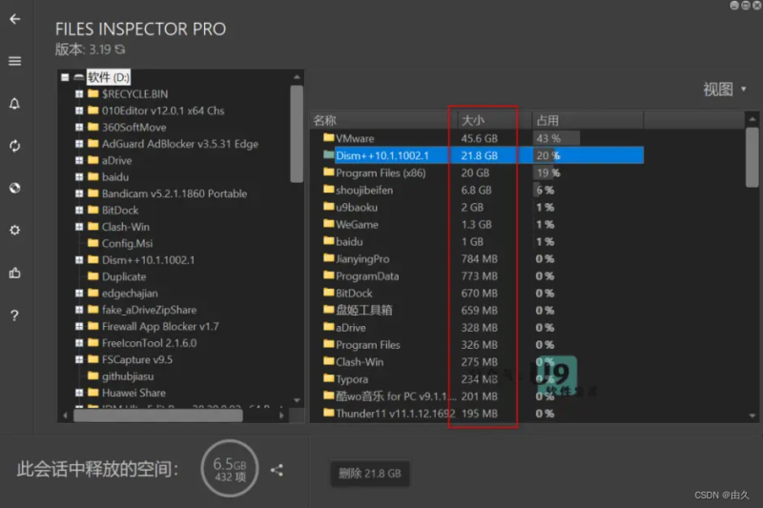Click folder icon of shoujibeifen row
The image size is (763, 508).
point(328,190)
